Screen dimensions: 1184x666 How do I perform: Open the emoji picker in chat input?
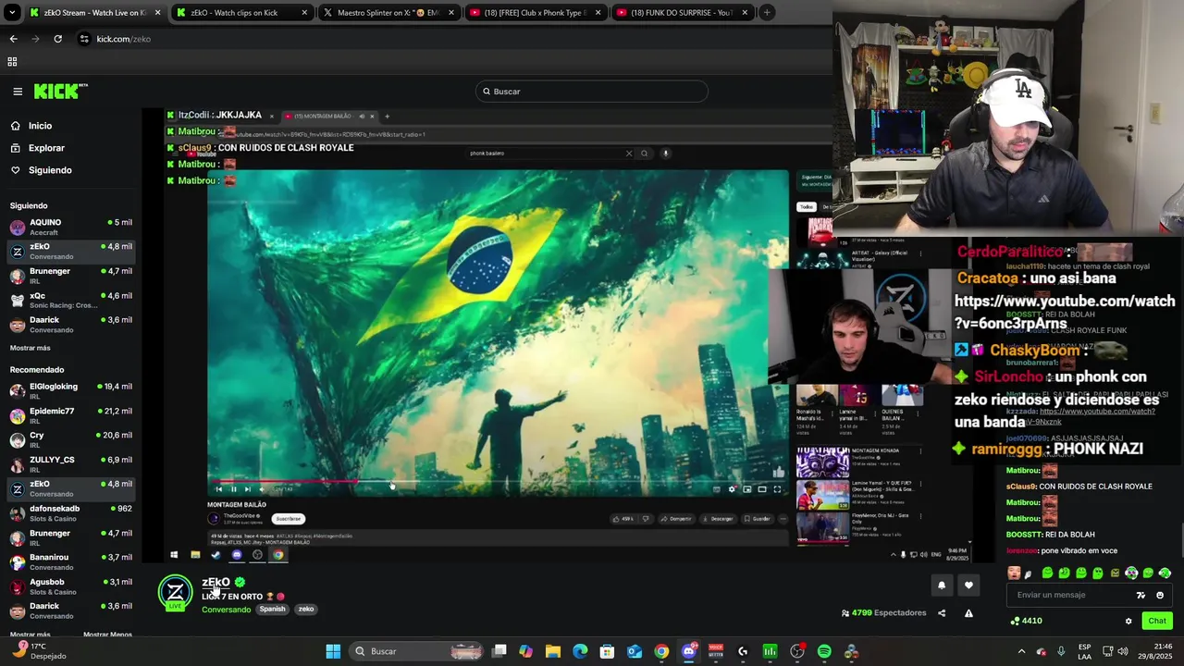click(x=1160, y=595)
